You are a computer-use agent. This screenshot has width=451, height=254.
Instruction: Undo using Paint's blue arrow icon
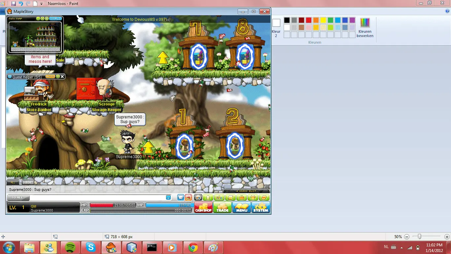point(21,3)
